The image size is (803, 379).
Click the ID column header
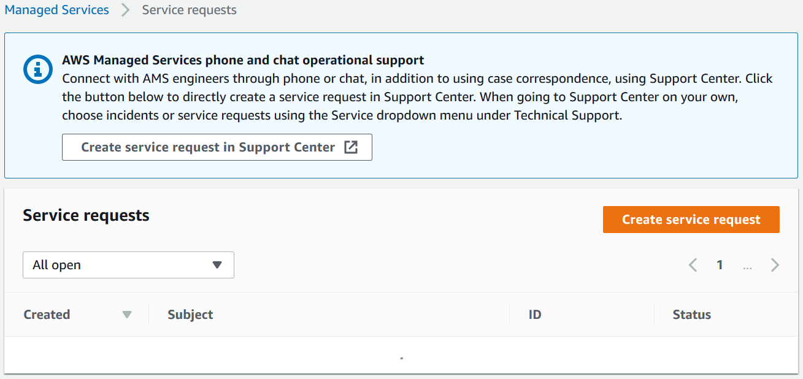[534, 314]
